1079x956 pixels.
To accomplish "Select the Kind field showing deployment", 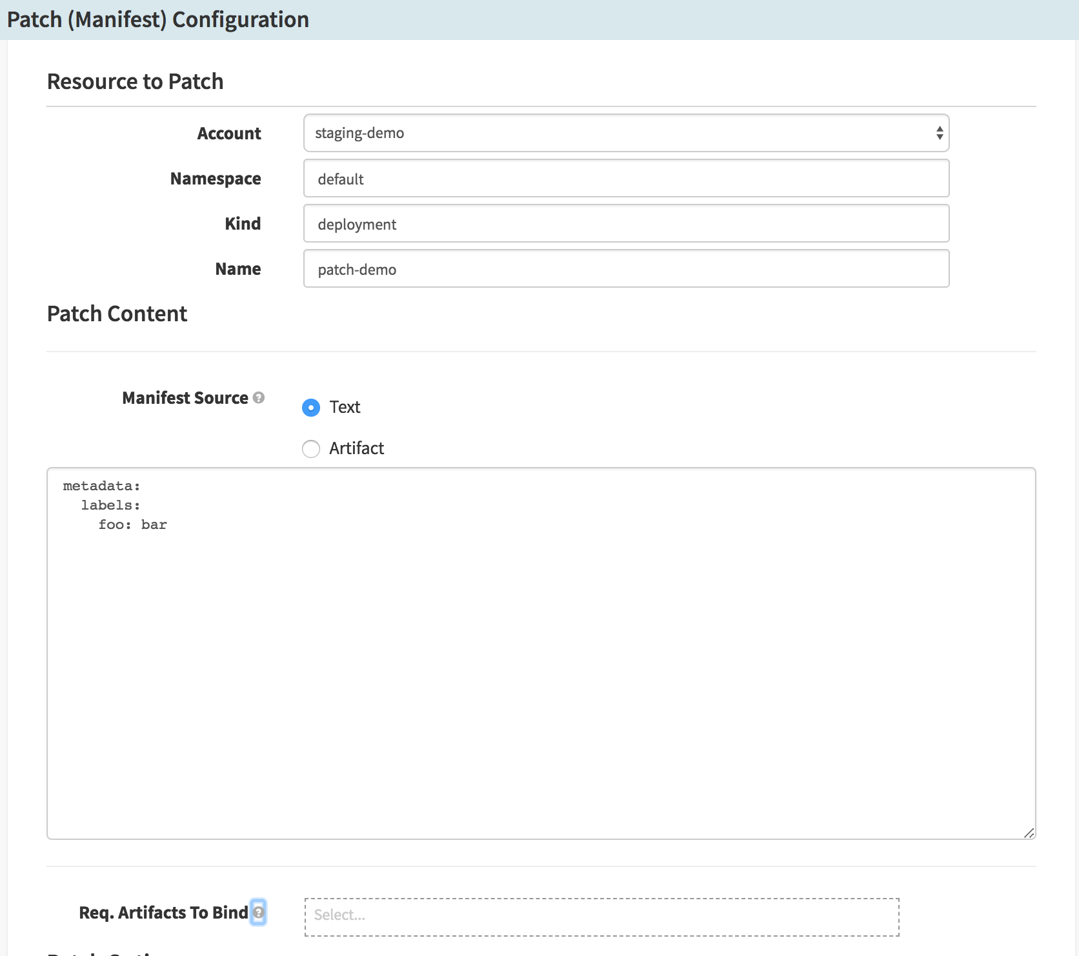I will 626,224.
